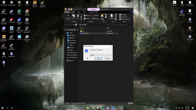Open Downloads in navigation pane

point(71,43)
